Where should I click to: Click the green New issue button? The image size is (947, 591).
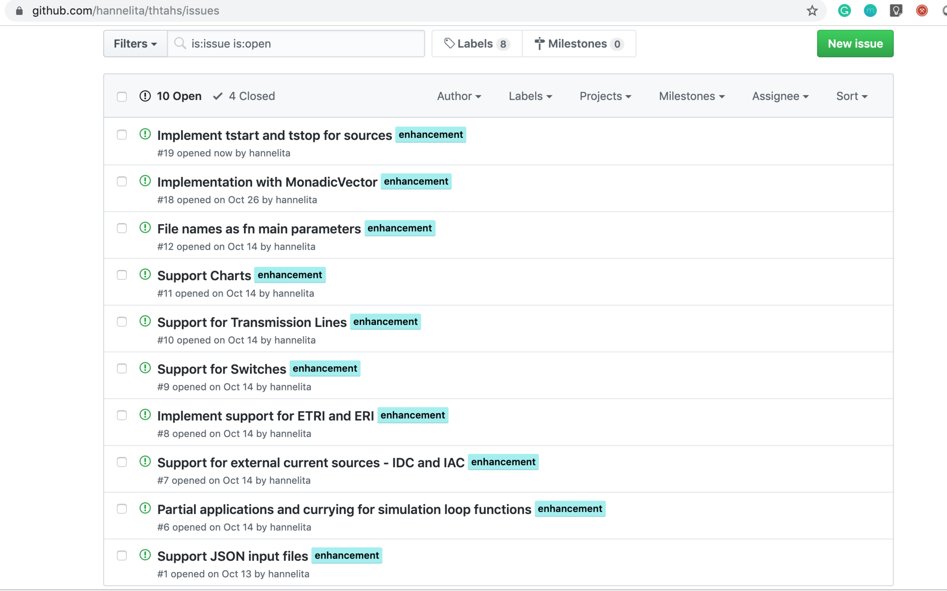click(x=855, y=44)
